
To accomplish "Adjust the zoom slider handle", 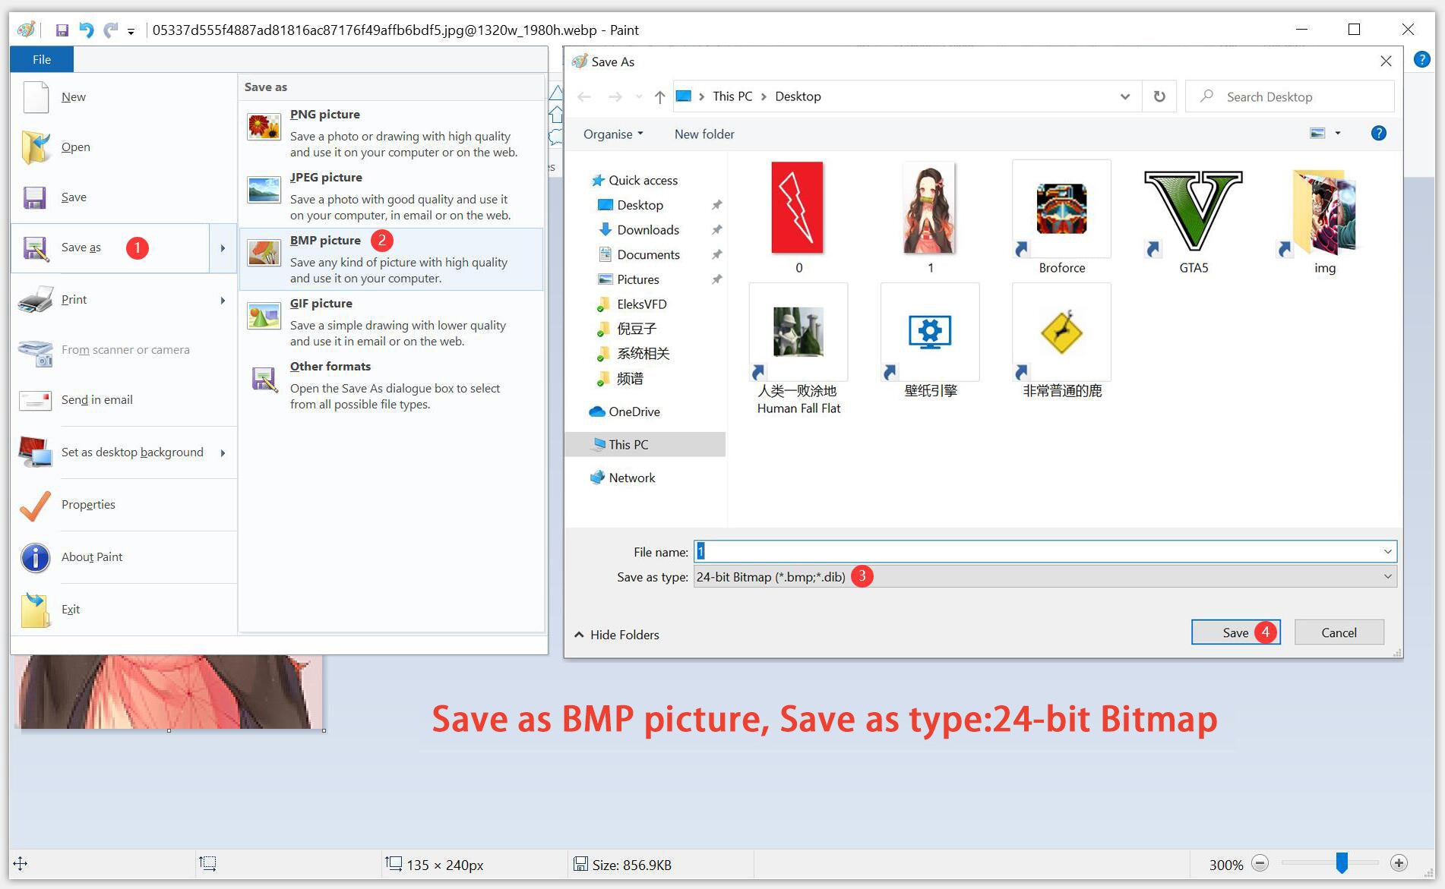I will click(1342, 863).
